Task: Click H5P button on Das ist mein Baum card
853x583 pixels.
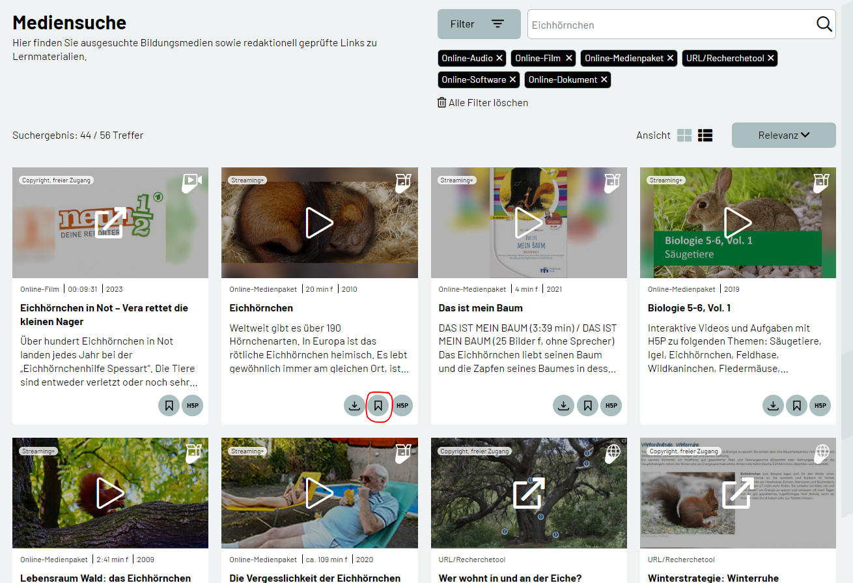Action: click(x=611, y=405)
